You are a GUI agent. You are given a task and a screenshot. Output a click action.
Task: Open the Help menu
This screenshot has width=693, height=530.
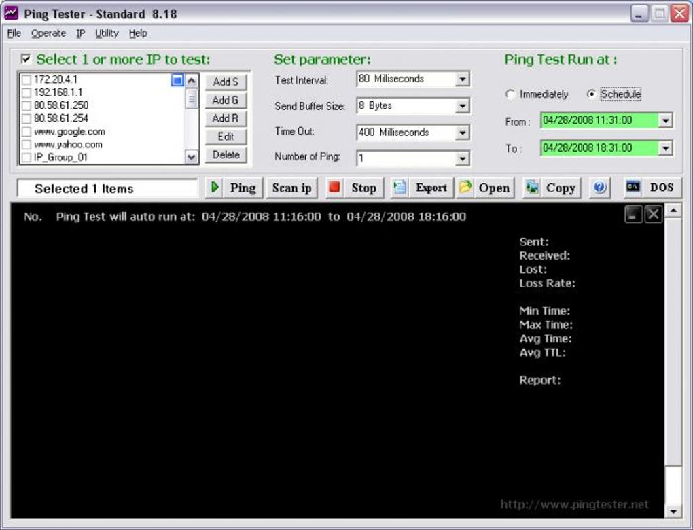[138, 33]
